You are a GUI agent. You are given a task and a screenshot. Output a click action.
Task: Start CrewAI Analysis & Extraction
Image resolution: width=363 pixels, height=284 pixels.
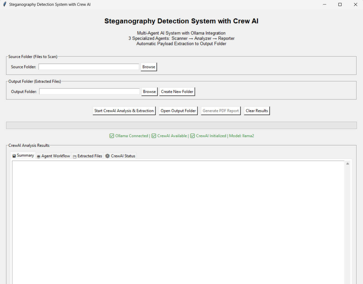pos(124,111)
